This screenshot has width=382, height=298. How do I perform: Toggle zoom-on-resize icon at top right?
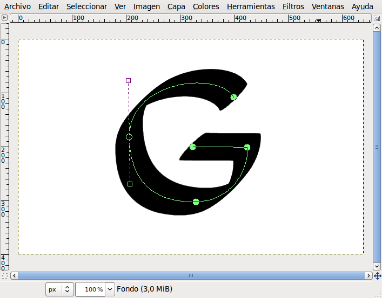point(377,18)
